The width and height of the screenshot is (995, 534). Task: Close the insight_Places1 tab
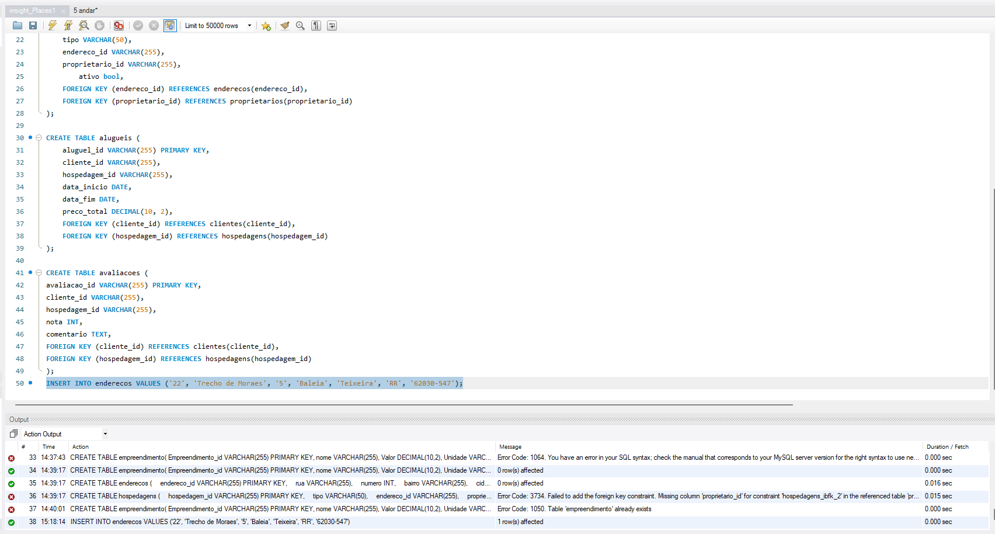63,11
